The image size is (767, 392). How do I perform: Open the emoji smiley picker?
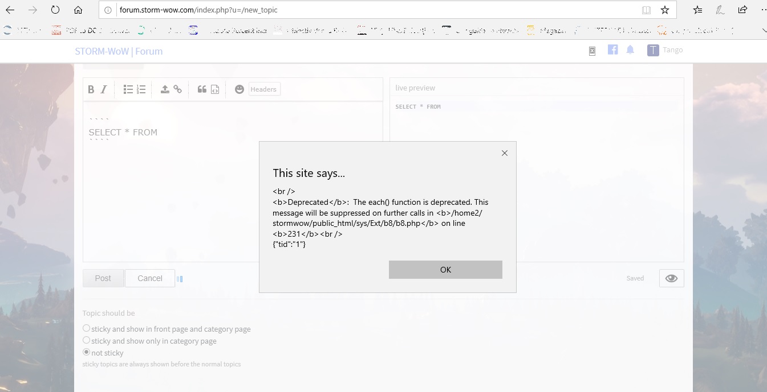(x=240, y=89)
